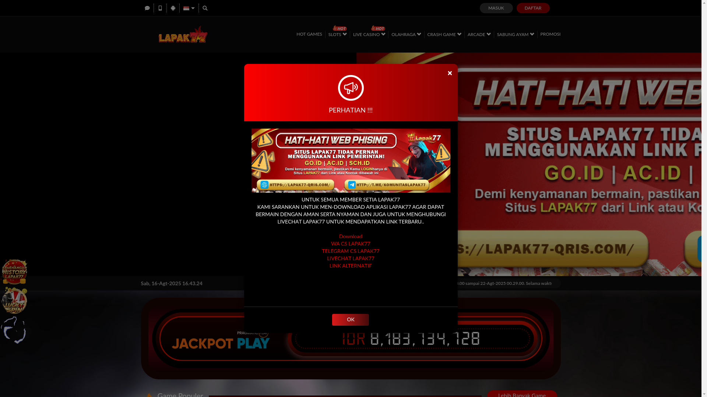Open the LIVECHAT LAPAK77 link

351,258
